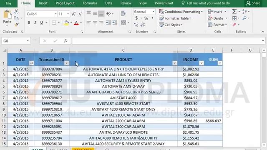Click the AutoSum sigma icon
The width and height of the screenshot is (267, 150).
[x=234, y=12]
